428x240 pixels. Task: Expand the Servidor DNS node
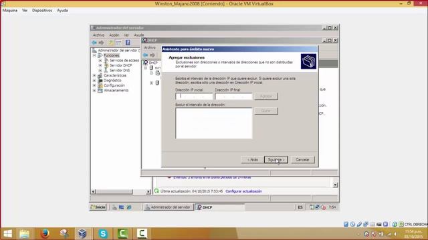click(x=100, y=70)
